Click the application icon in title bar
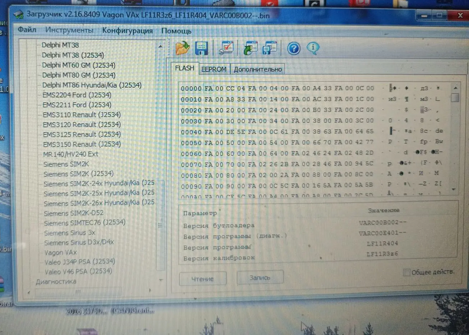Image resolution: width=469 pixels, height=335 pixels. (x=18, y=14)
